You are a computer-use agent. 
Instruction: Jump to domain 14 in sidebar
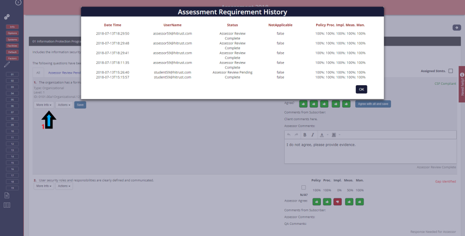click(13, 156)
